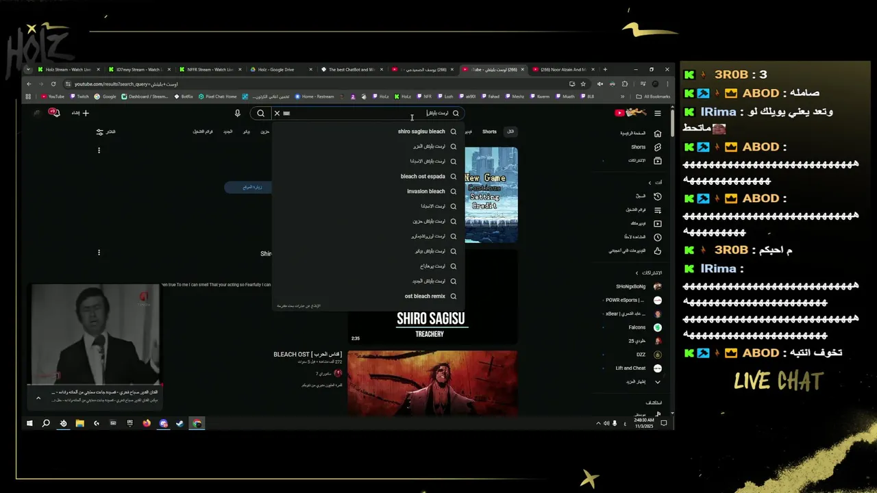Click the magnifier search button beside the search box
The width and height of the screenshot is (877, 493).
[x=260, y=113]
